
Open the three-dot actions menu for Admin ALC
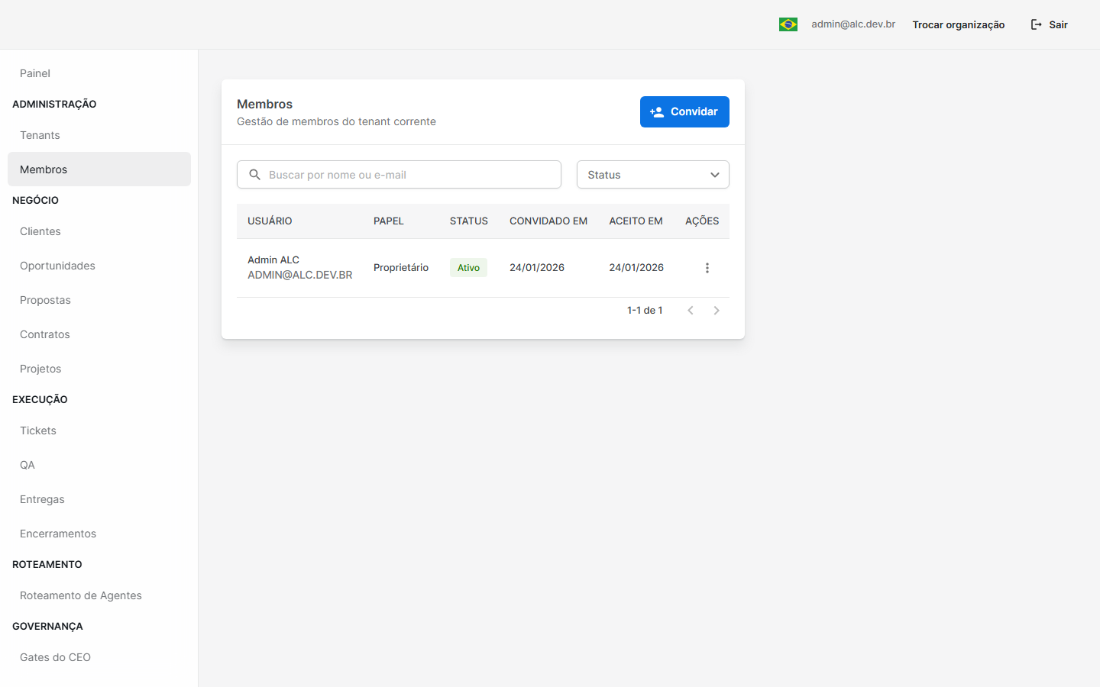coord(707,268)
